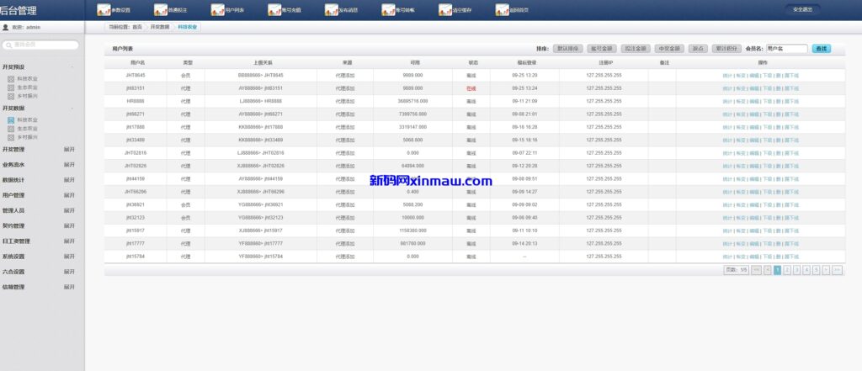Viewport: 862px width, 371px height.
Task: Expand the 系统设置 sidebar section
Action: 69,257
